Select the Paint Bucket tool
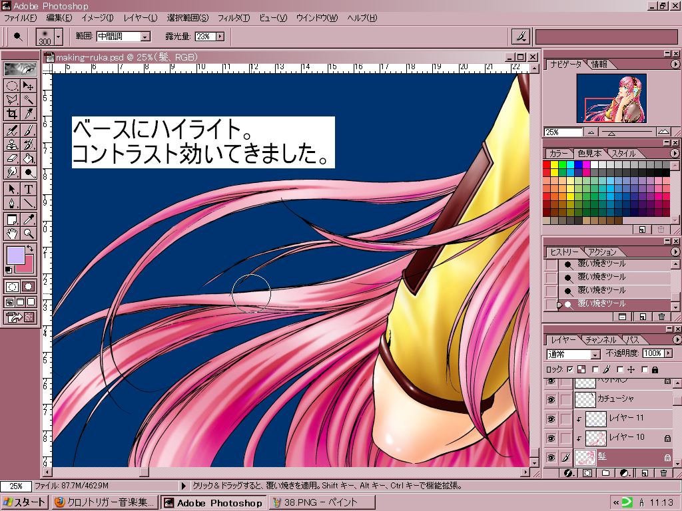The image size is (682, 511). click(29, 158)
